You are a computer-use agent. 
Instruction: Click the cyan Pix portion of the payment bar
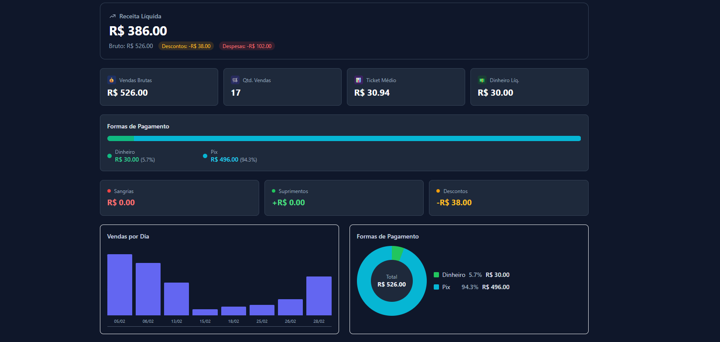(357, 138)
